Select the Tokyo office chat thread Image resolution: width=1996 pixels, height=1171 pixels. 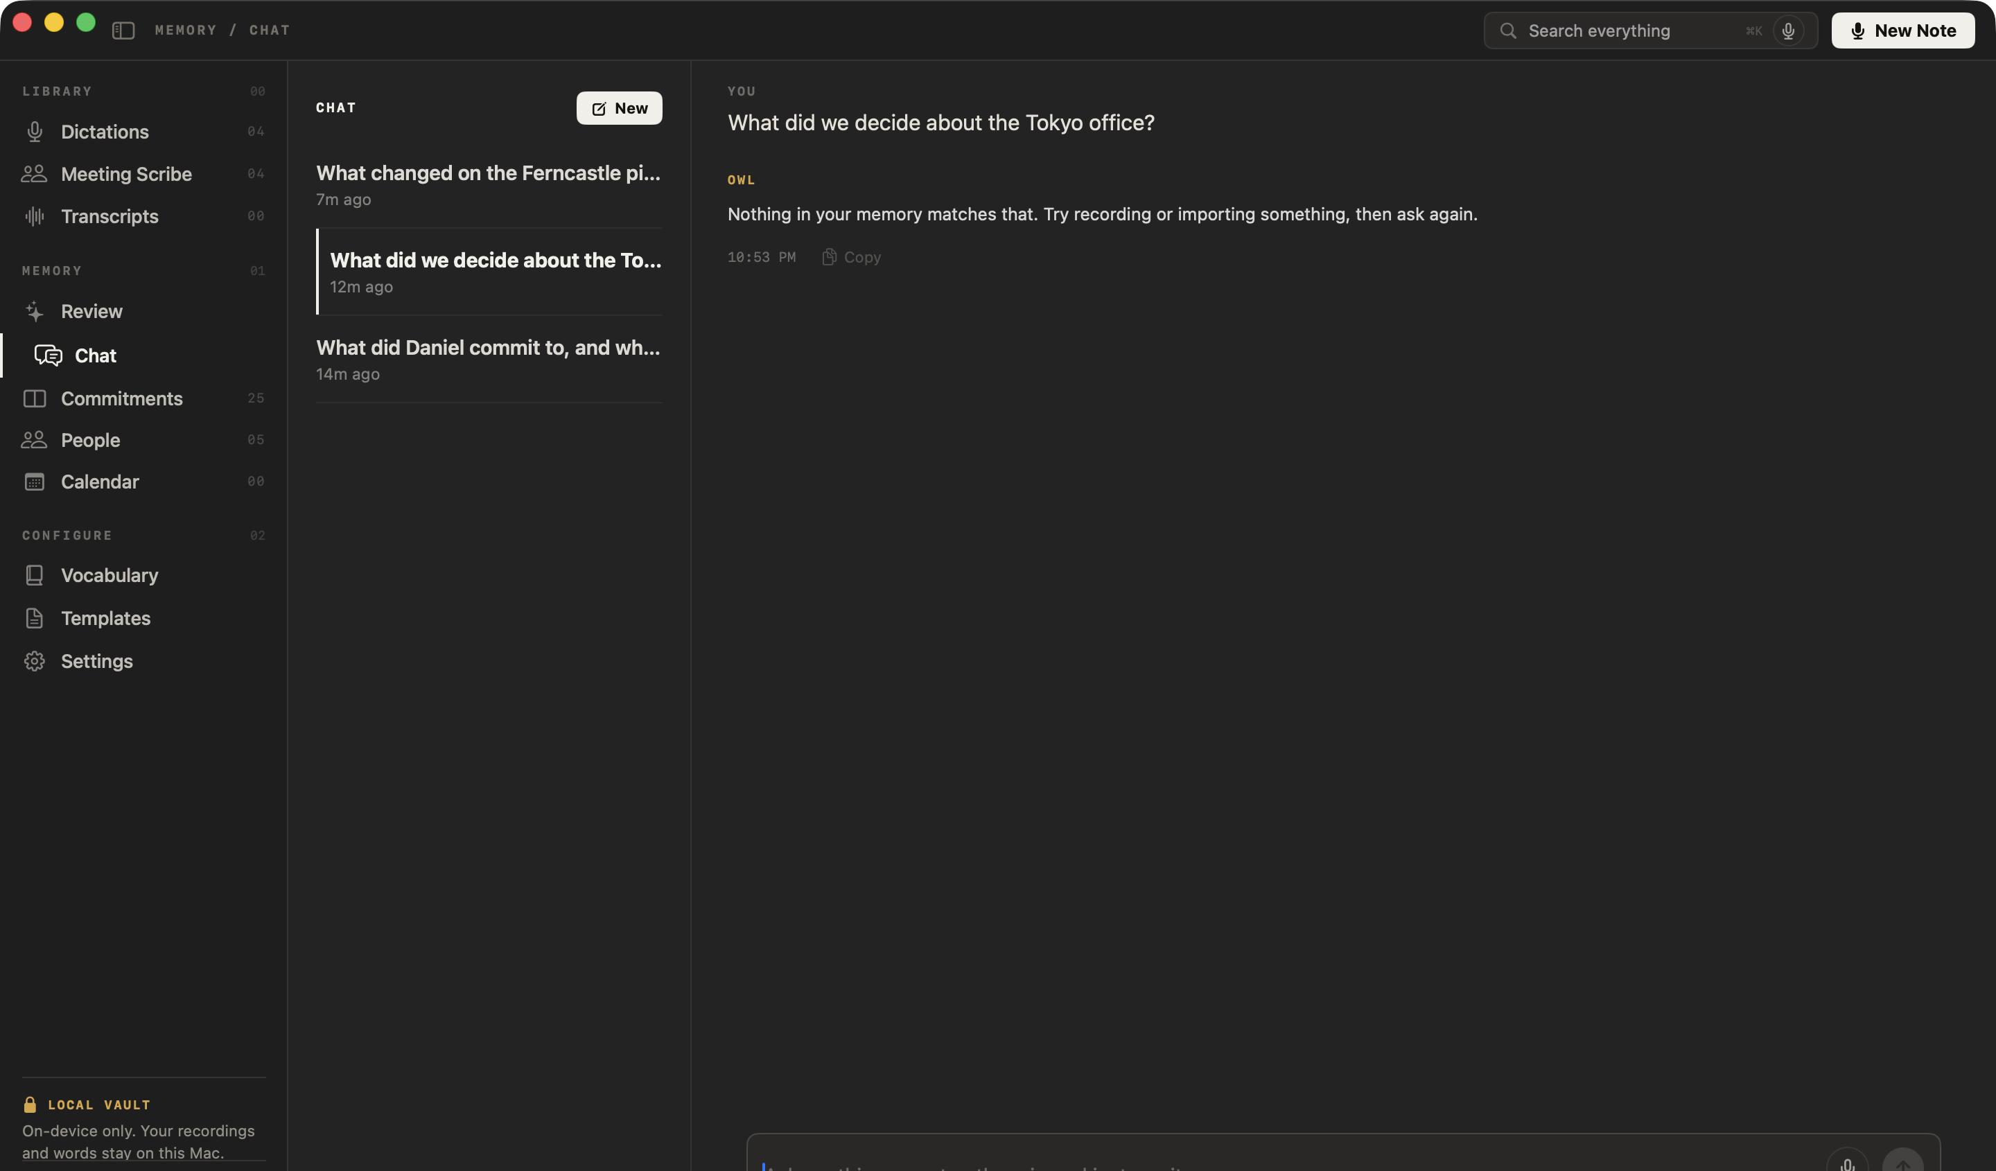(x=489, y=272)
